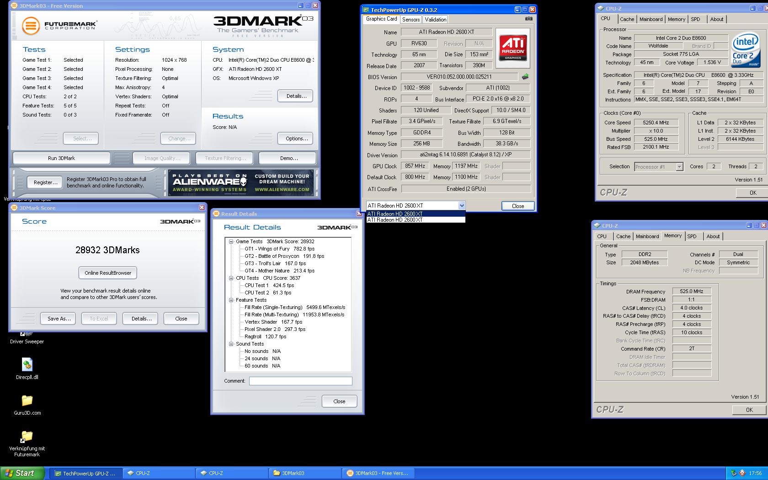Open the Validation tab in GPU-Z
Image resolution: width=768 pixels, height=480 pixels.
435,20
